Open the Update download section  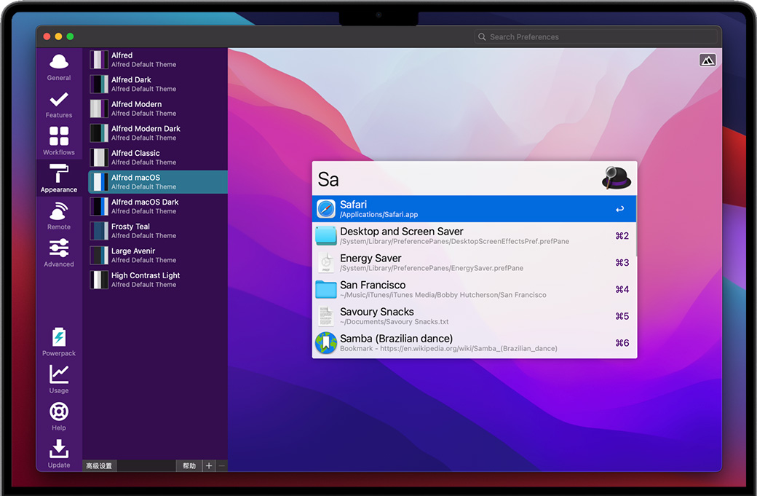pos(59,454)
